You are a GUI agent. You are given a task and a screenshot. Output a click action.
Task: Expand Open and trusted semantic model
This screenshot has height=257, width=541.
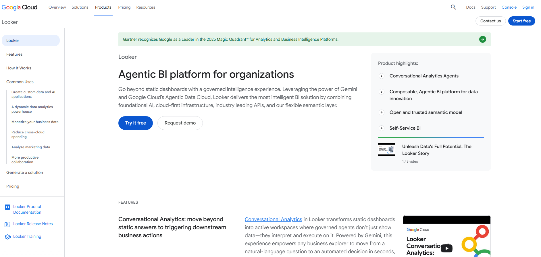tap(382, 112)
